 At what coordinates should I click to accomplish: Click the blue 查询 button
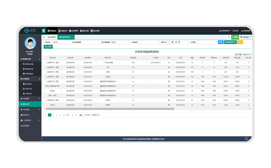click(x=221, y=42)
